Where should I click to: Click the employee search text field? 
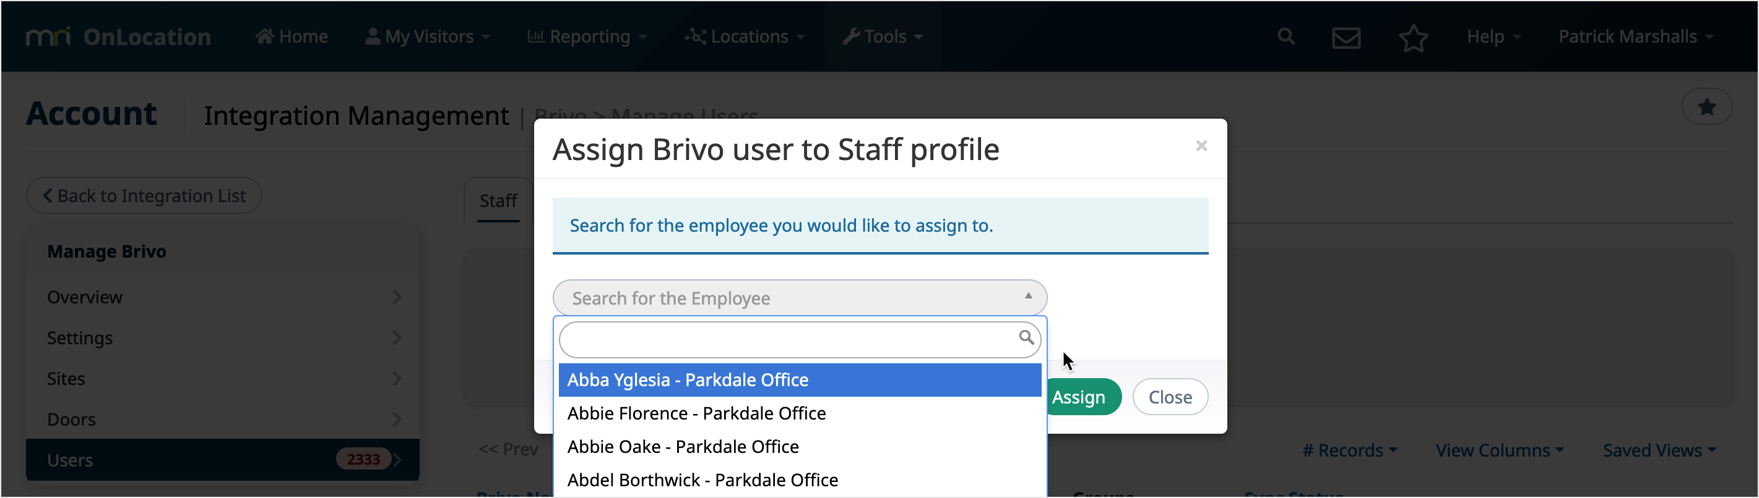pyautogui.click(x=800, y=339)
